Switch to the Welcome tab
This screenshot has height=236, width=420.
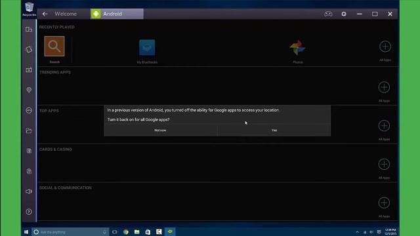66,14
